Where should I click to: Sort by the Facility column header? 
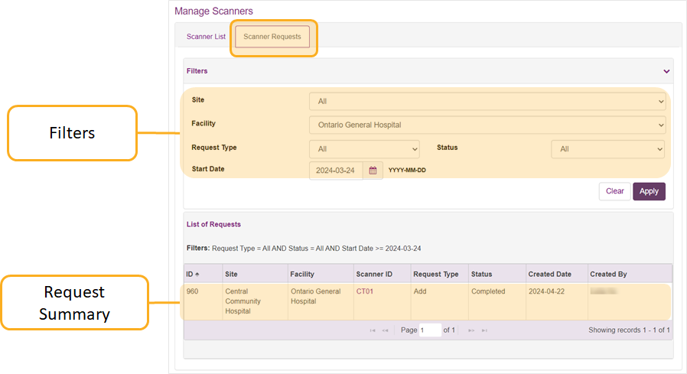click(x=302, y=274)
